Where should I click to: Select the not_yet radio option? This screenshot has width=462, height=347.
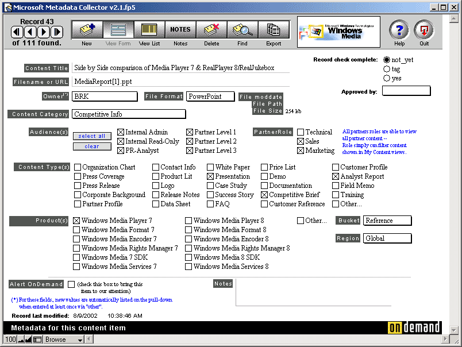(387, 60)
